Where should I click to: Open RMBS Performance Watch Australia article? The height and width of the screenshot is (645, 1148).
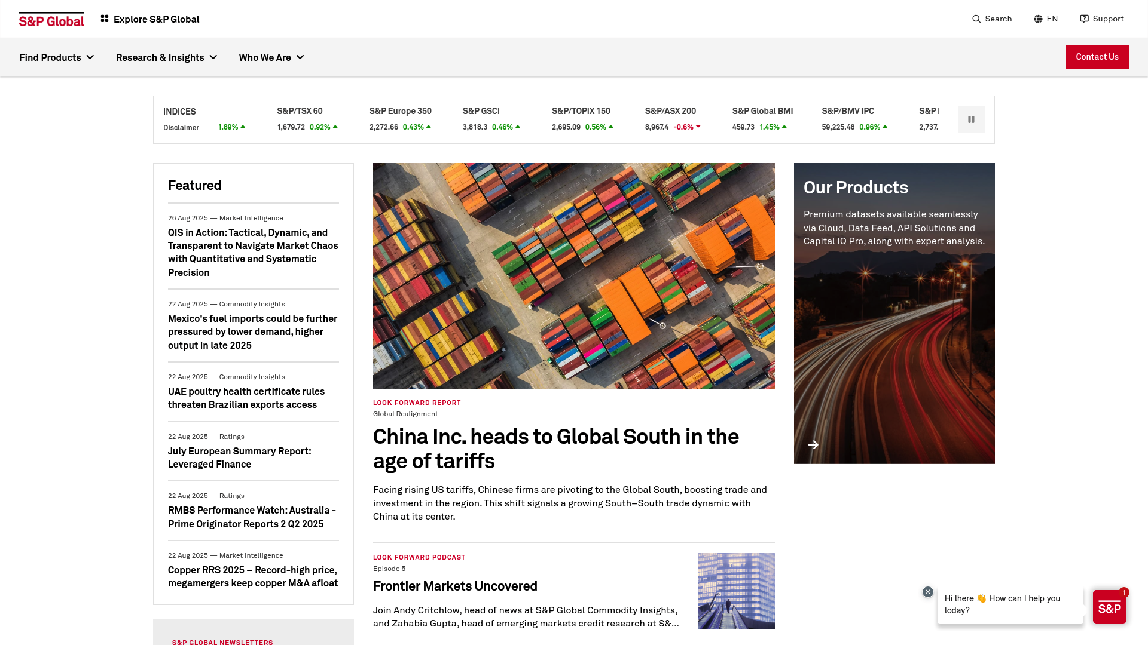click(x=252, y=517)
